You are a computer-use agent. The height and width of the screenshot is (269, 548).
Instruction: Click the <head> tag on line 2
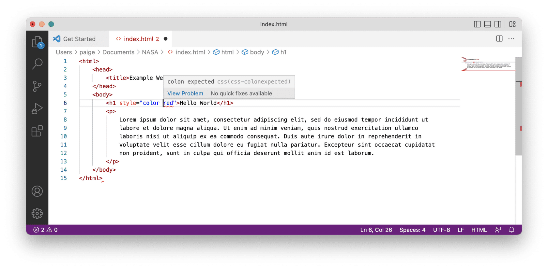click(x=102, y=69)
